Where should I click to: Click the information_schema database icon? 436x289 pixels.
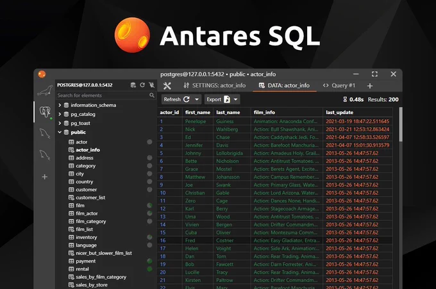point(66,105)
